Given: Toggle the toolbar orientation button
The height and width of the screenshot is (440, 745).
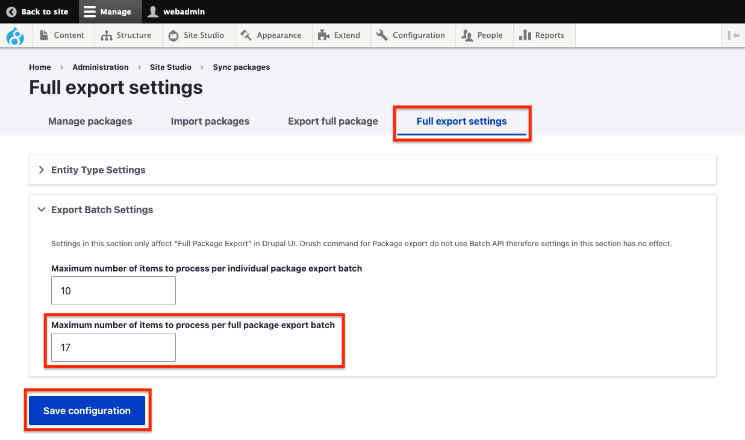Looking at the screenshot, I should coord(734,36).
